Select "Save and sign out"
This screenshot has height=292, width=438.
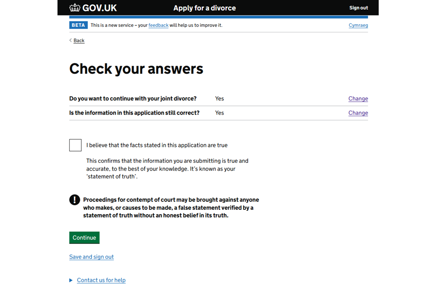click(91, 257)
